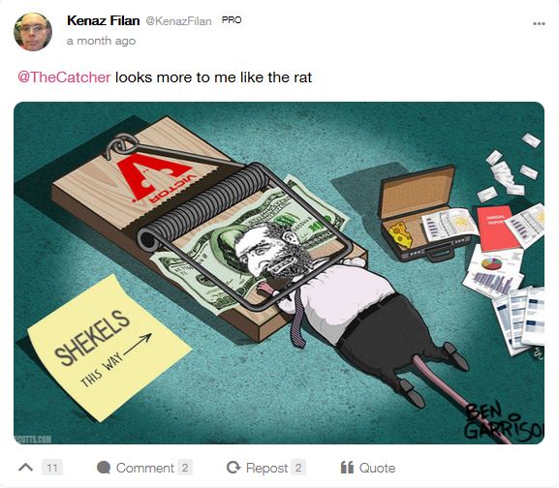Follow the @TheCatcher mention link
Screen dimensions: 559x488
[64, 77]
